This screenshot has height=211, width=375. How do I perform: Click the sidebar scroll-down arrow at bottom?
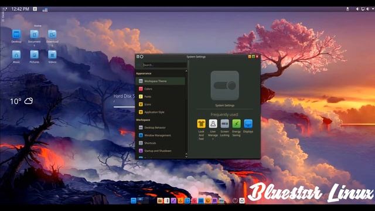(186, 156)
